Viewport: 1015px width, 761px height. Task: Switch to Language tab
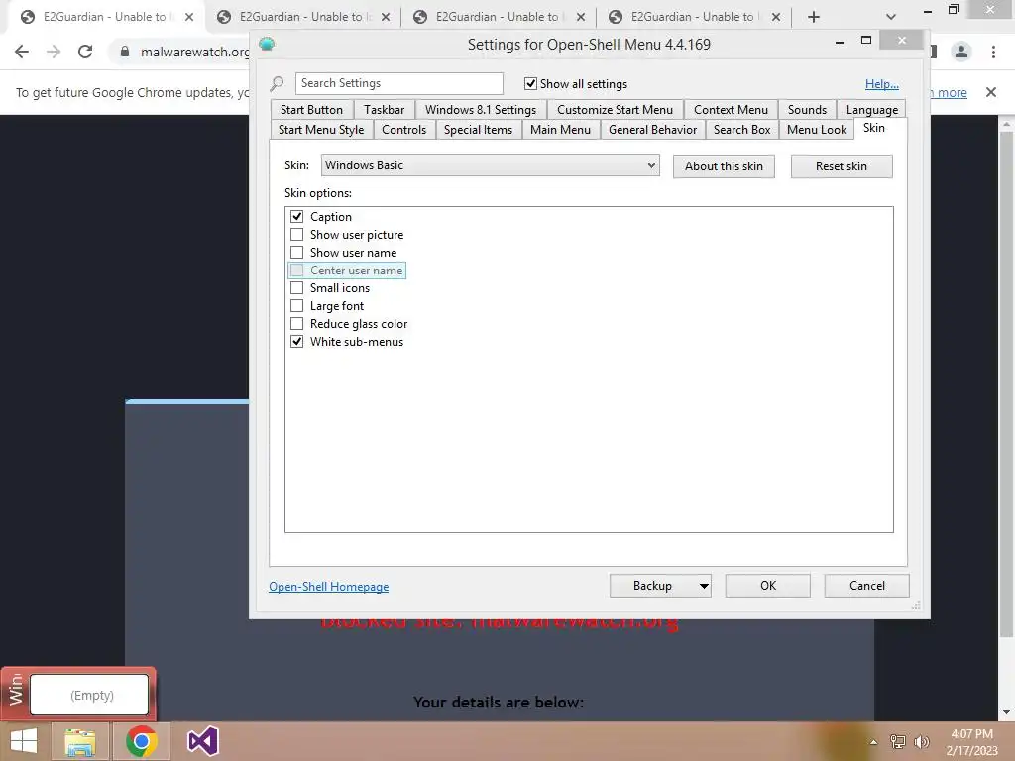coord(872,109)
